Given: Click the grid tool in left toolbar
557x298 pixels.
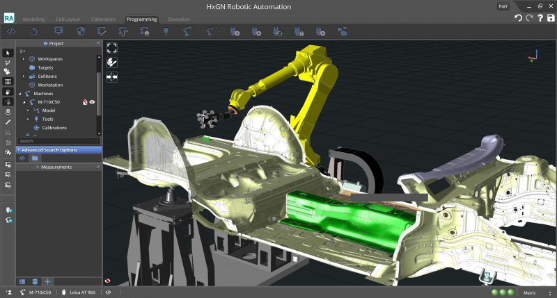Looking at the screenshot, I should pos(8,81).
